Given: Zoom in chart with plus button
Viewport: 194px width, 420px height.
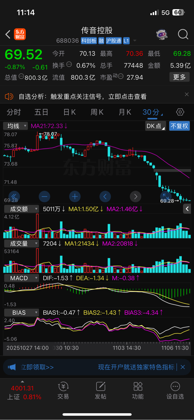Looking at the screenshot, I should [75, 196].
